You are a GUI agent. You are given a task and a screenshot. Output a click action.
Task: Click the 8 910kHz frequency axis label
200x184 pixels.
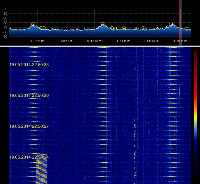[x=180, y=41]
